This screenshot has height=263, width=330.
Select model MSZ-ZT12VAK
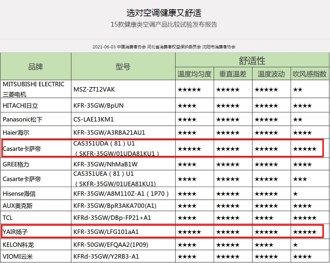[x=94, y=90]
